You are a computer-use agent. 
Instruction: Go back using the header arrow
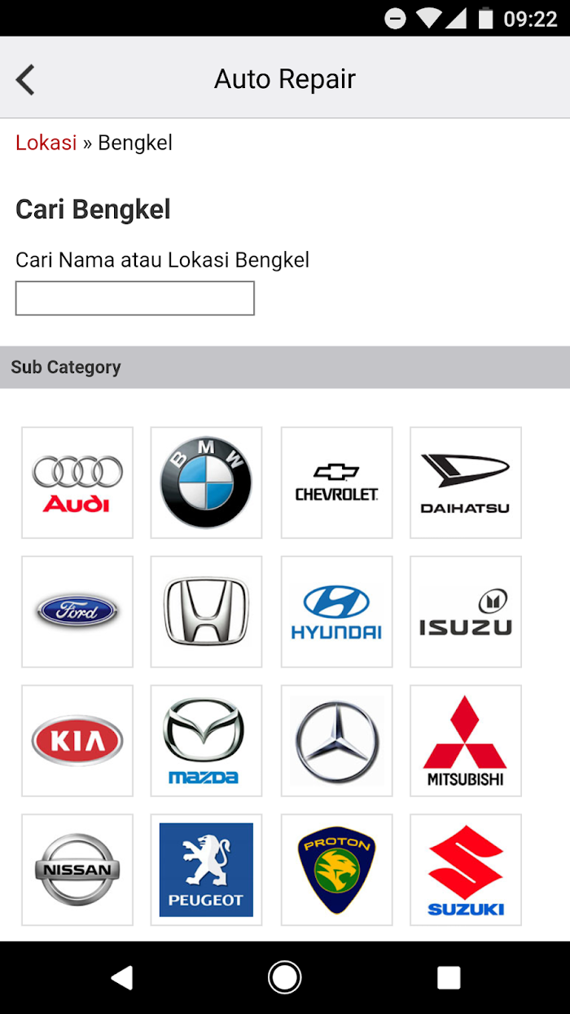pyautogui.click(x=26, y=80)
